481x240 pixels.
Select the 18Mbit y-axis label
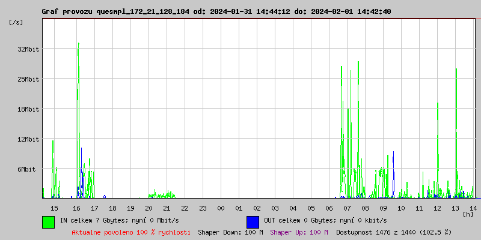point(28,109)
